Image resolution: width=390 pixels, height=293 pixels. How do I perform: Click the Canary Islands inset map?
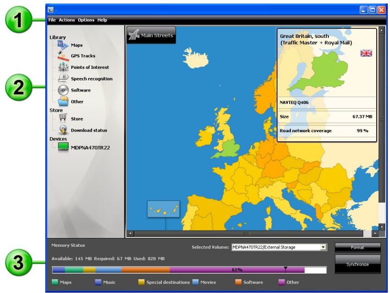(163, 209)
